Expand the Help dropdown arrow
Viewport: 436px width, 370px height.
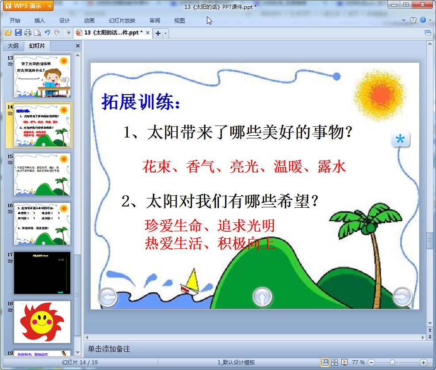tap(430, 20)
